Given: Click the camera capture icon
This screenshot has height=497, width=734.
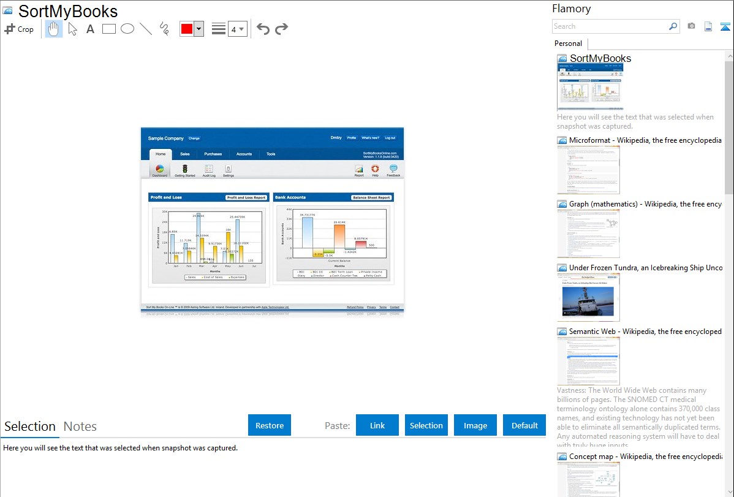Looking at the screenshot, I should 691,26.
